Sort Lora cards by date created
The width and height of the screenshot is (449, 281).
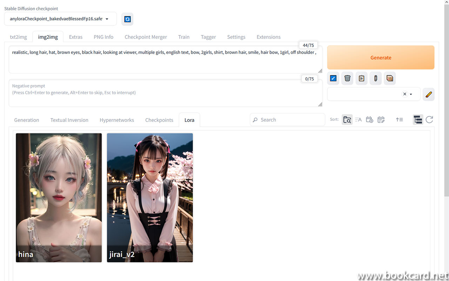coord(369,119)
